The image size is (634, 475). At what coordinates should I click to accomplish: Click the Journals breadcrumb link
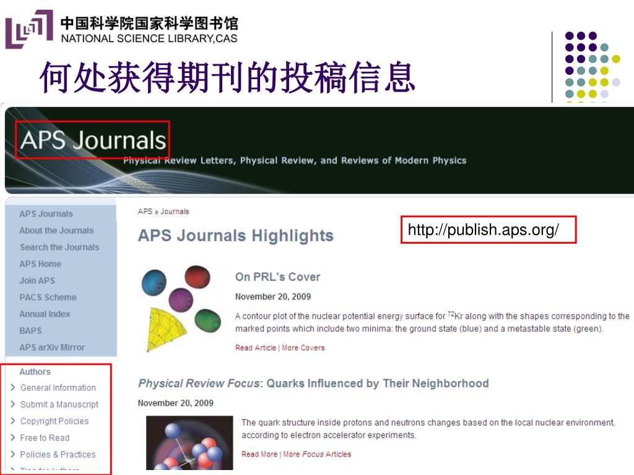175,212
